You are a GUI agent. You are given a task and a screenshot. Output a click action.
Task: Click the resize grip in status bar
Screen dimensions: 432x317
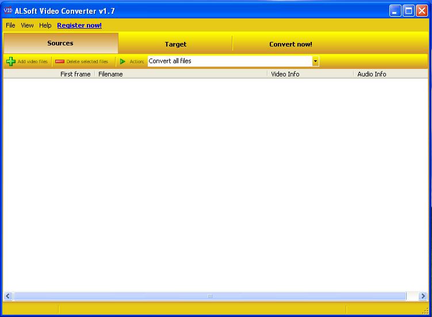tap(425, 311)
